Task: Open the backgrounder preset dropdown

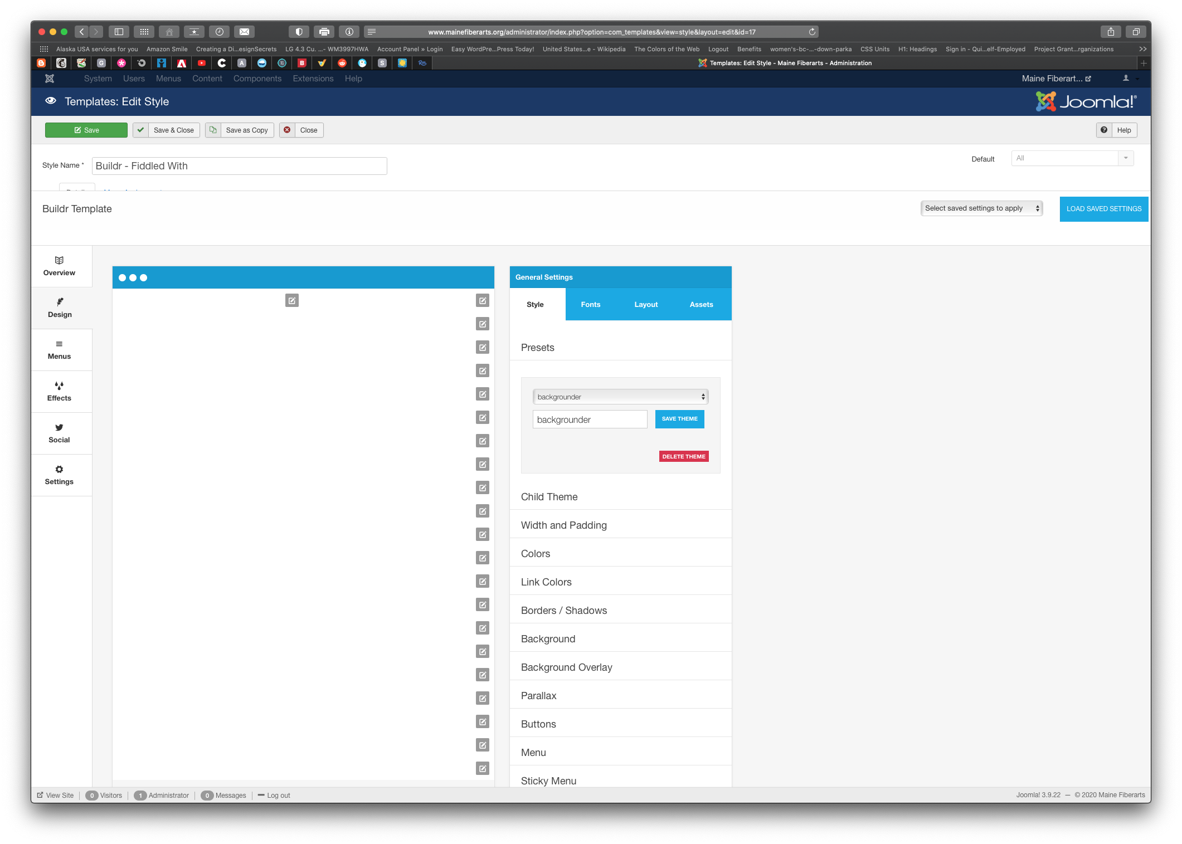Action: (x=620, y=397)
